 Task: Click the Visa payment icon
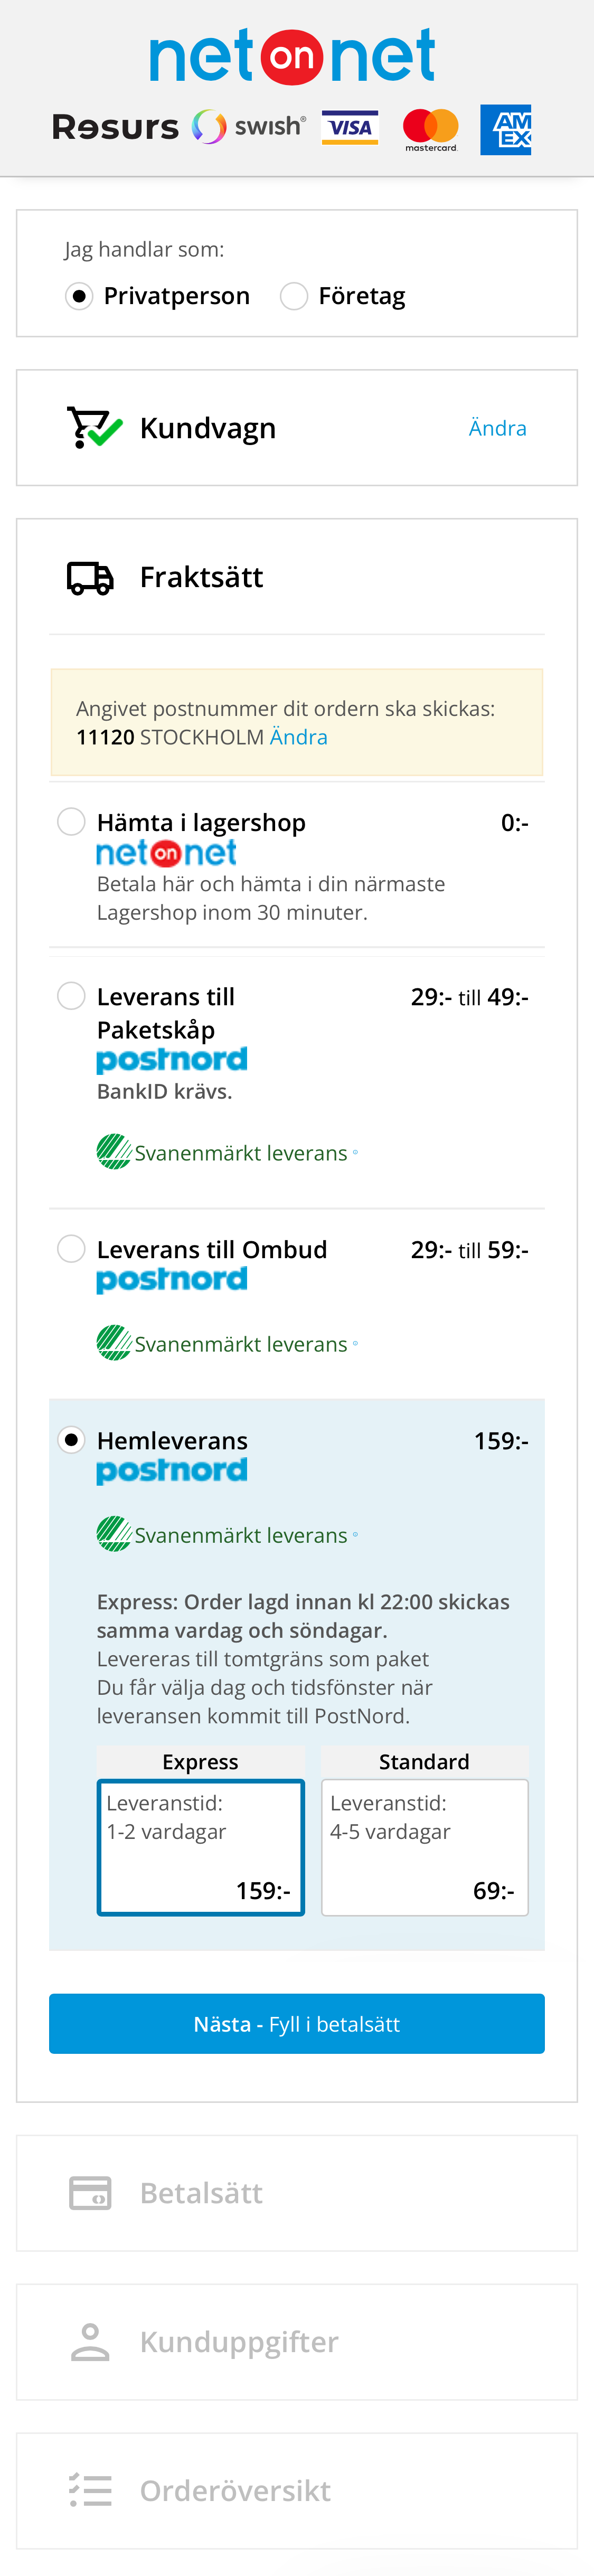pos(349,127)
